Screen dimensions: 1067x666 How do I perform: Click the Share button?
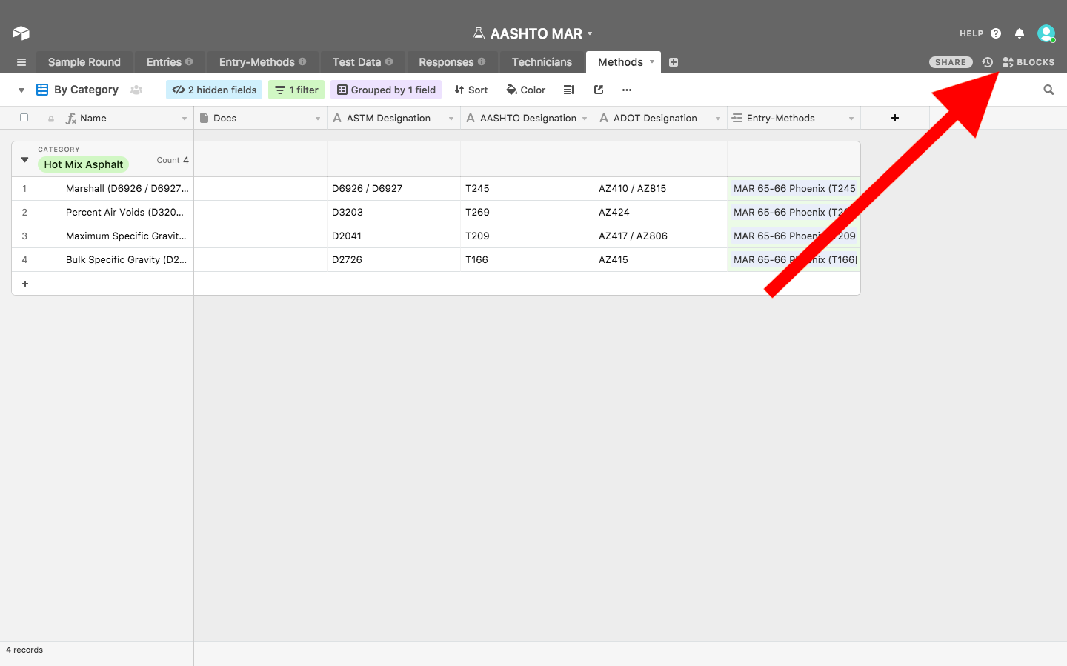point(951,62)
